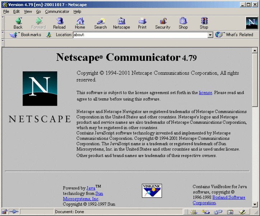This screenshot has height=216, width=260.
Task: Open the Bookmarks quick file button
Action: pyautogui.click(x=25, y=35)
